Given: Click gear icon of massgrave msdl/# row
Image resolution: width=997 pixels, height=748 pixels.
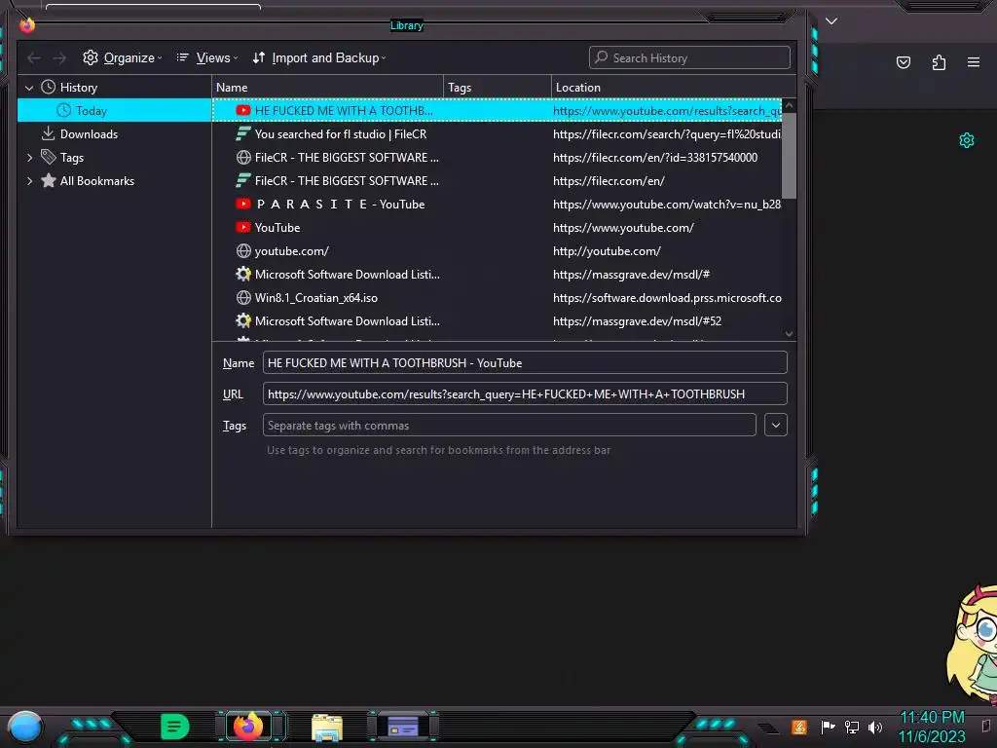Looking at the screenshot, I should click(242, 274).
